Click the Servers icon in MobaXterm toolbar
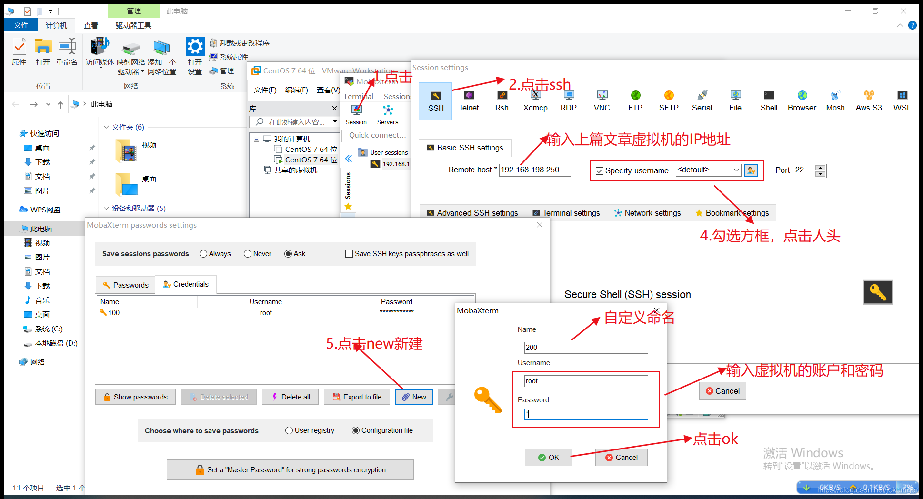The image size is (923, 499). (x=388, y=115)
